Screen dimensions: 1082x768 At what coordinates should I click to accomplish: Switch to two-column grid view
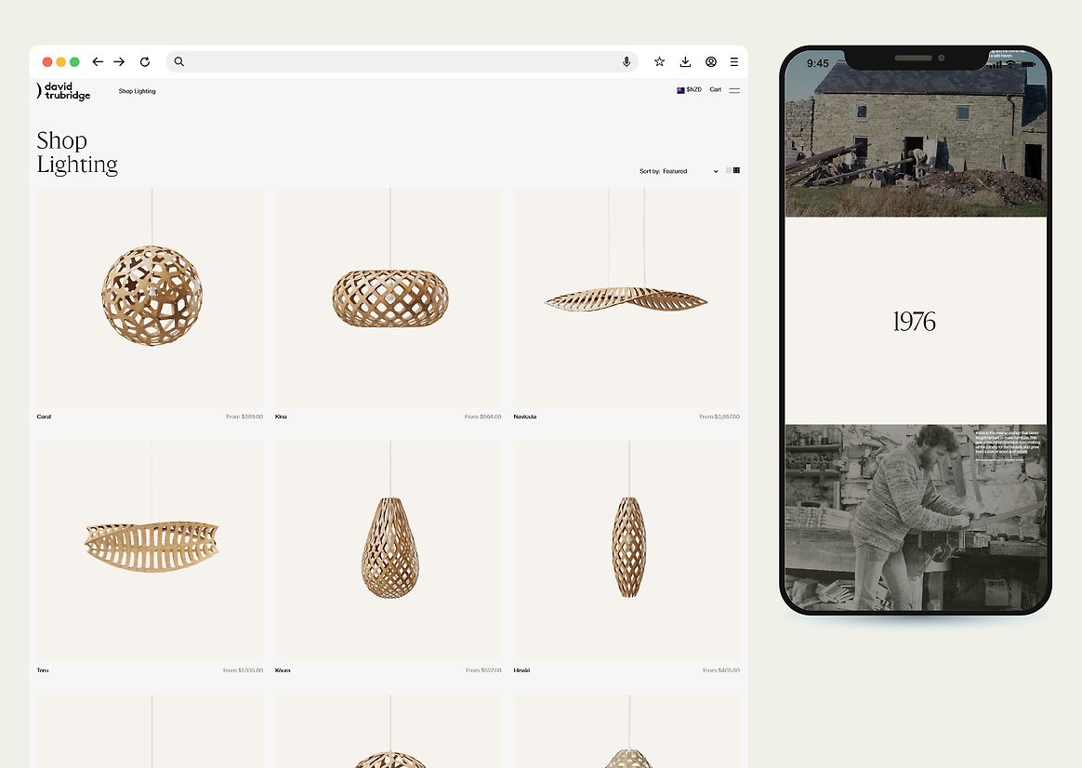click(x=729, y=170)
